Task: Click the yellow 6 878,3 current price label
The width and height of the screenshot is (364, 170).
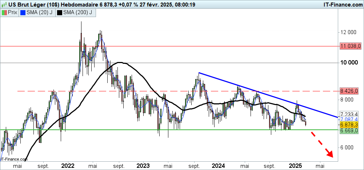Action: point(351,124)
